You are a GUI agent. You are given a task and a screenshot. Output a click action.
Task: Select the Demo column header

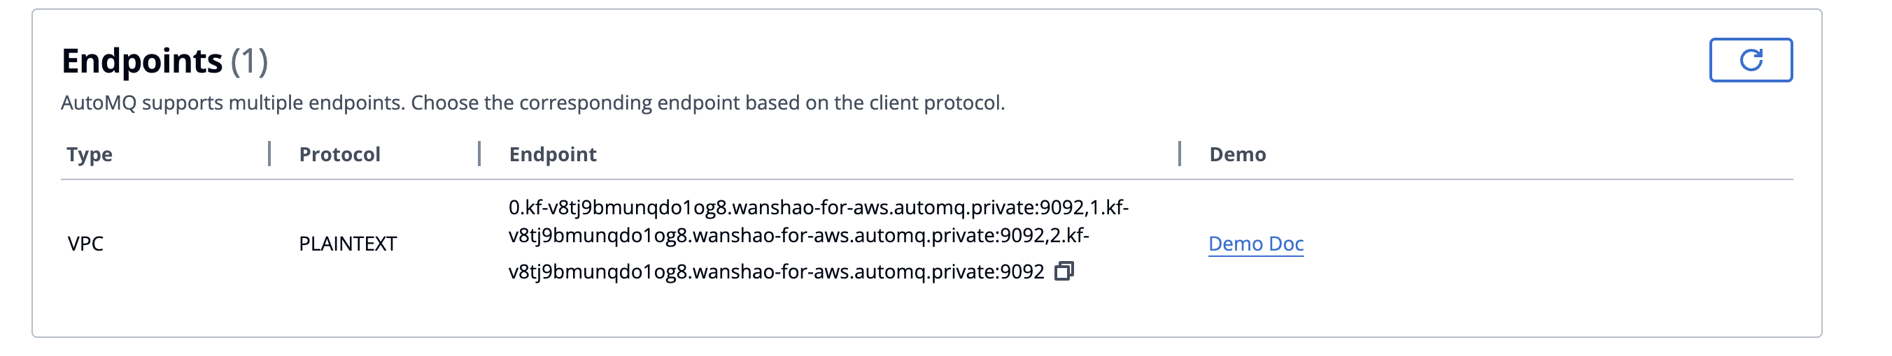click(x=1238, y=154)
